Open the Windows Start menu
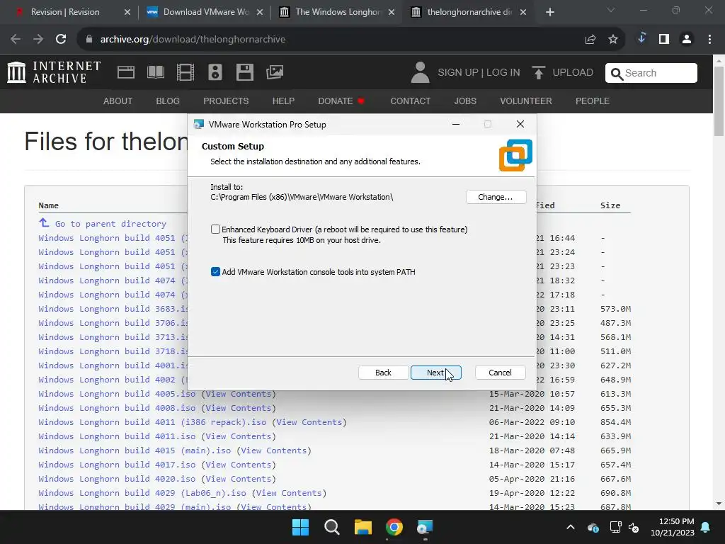Viewport: 725px width, 544px height. [300, 527]
